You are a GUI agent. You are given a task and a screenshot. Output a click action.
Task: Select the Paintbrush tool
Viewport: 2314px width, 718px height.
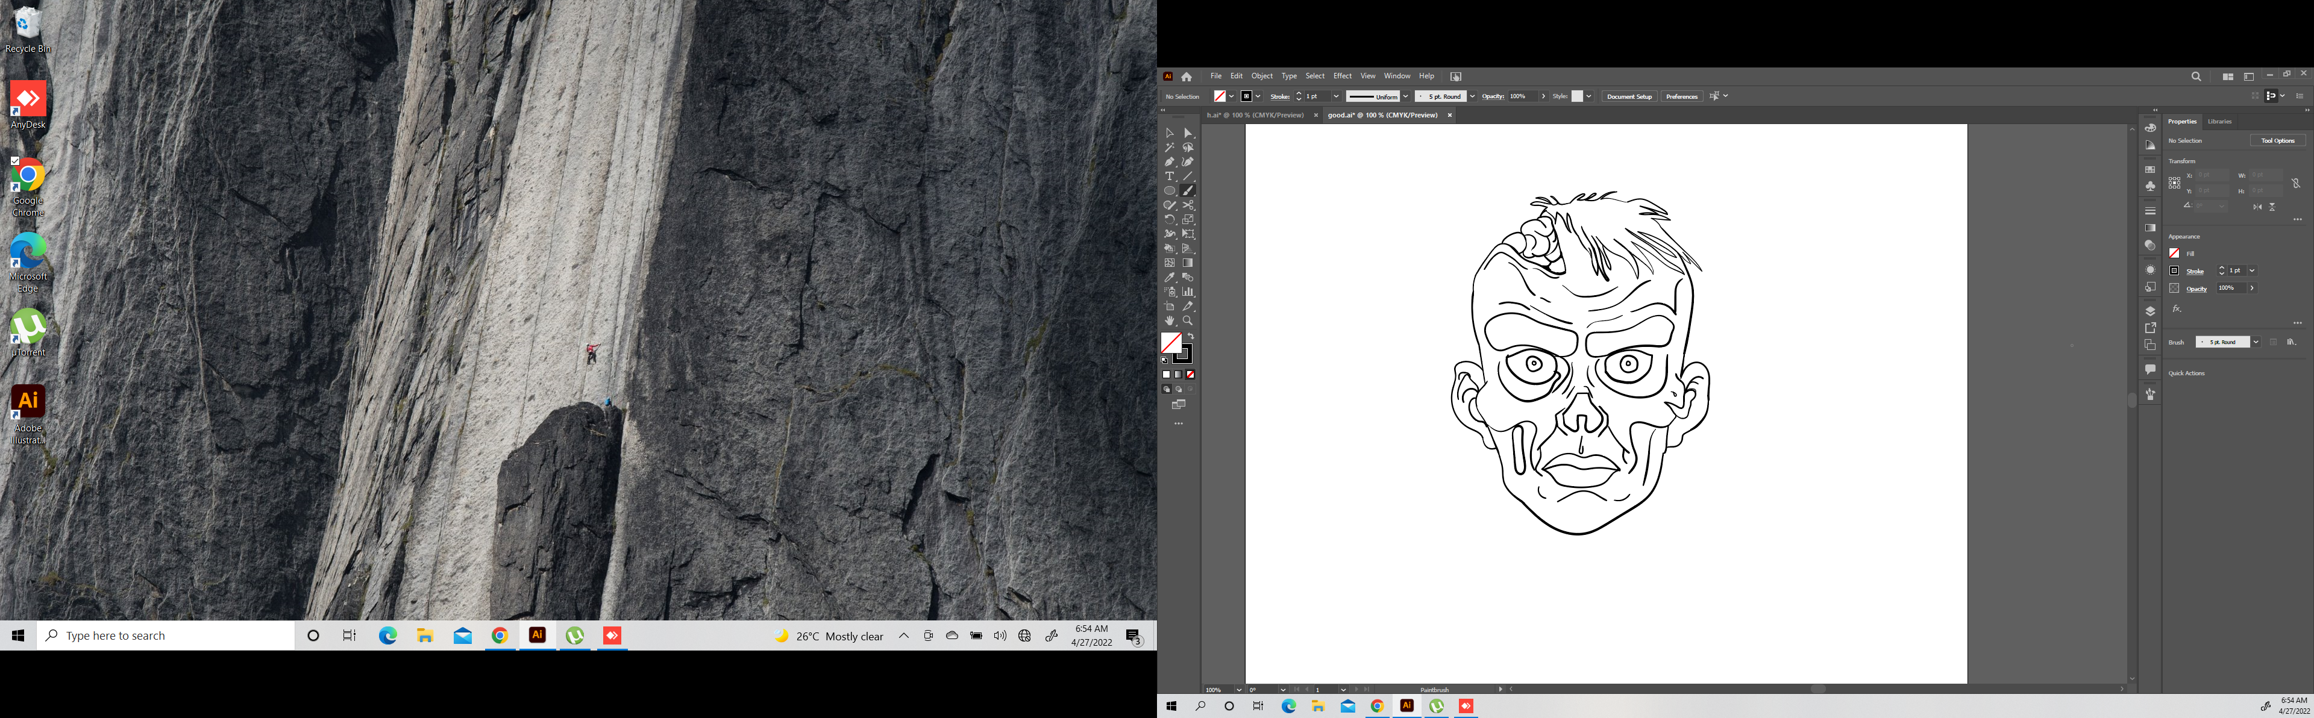click(1188, 190)
